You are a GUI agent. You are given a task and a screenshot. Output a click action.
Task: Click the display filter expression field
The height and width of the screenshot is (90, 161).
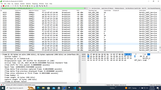coord(43,8)
